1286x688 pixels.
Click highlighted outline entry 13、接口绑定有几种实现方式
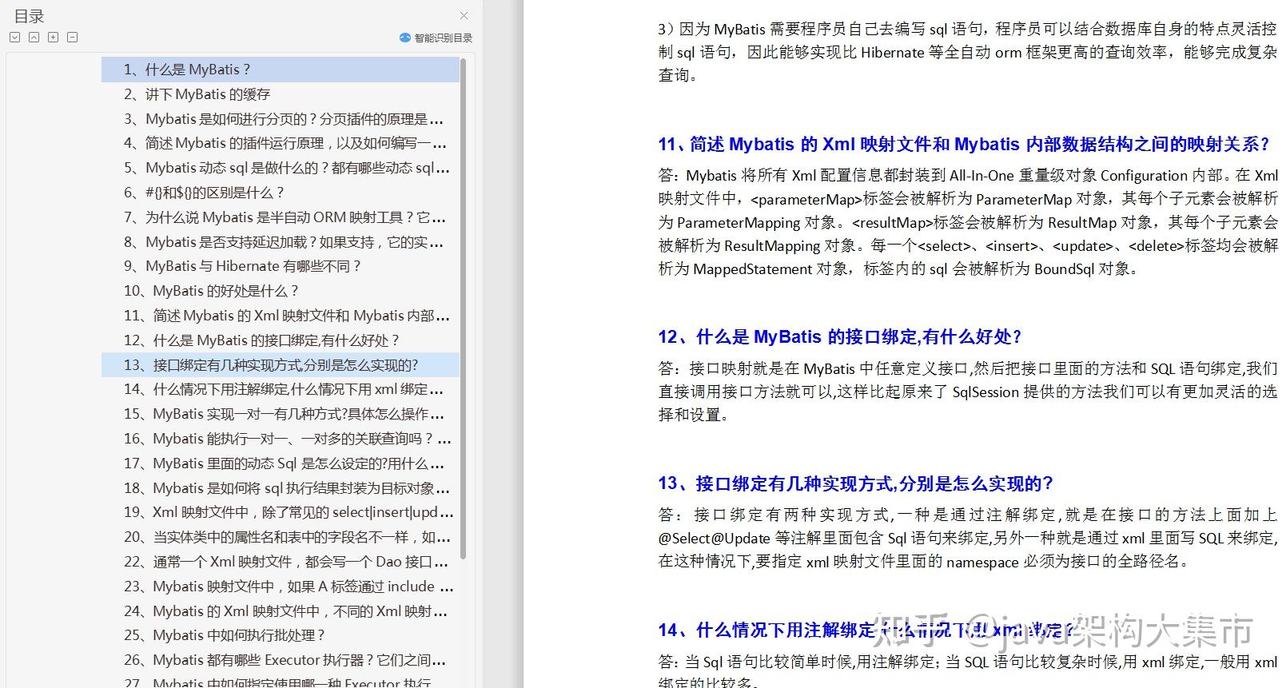pos(281,365)
